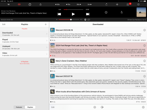147x110 pixels.
Task: Switch to the Playlists tab
Action: click(30, 107)
